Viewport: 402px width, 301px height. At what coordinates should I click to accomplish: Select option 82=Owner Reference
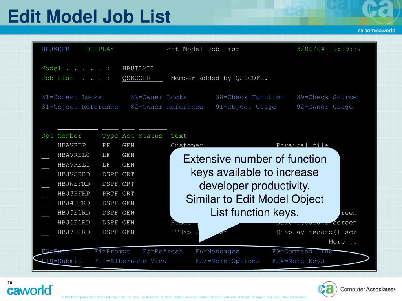[x=166, y=107]
